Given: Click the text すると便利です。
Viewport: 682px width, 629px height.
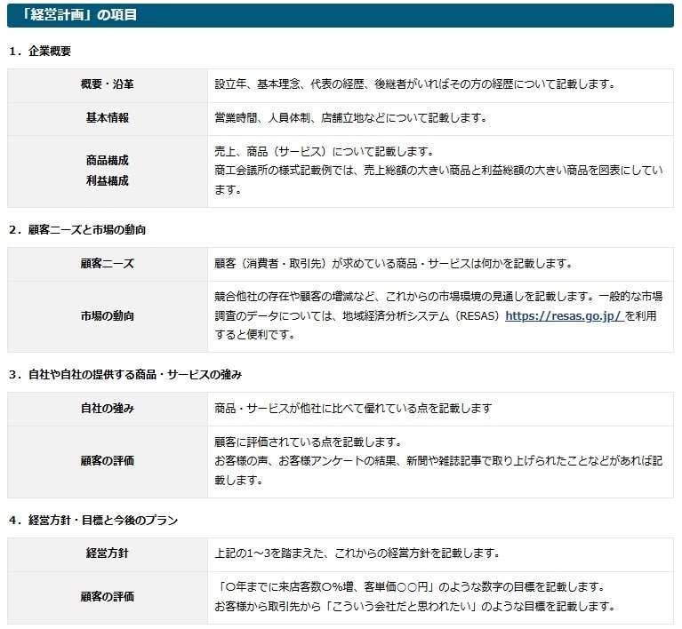Looking at the screenshot, I should point(255,334).
